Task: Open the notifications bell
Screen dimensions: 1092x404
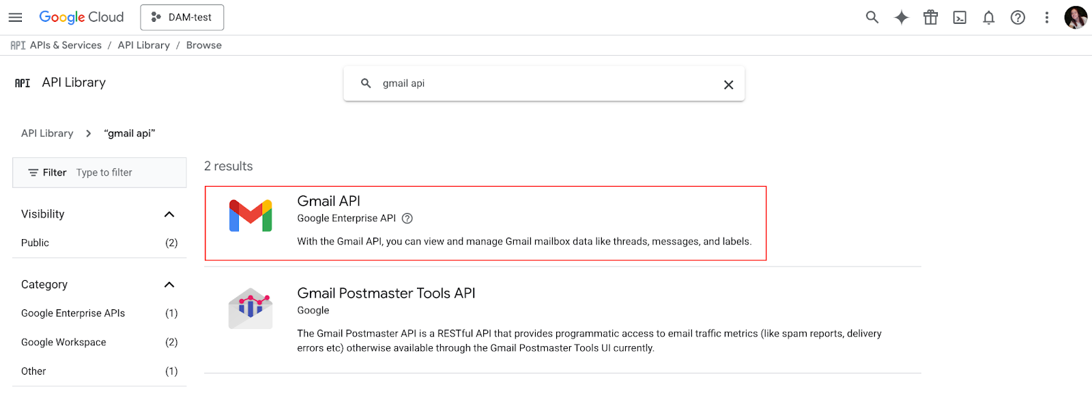Action: pos(989,18)
